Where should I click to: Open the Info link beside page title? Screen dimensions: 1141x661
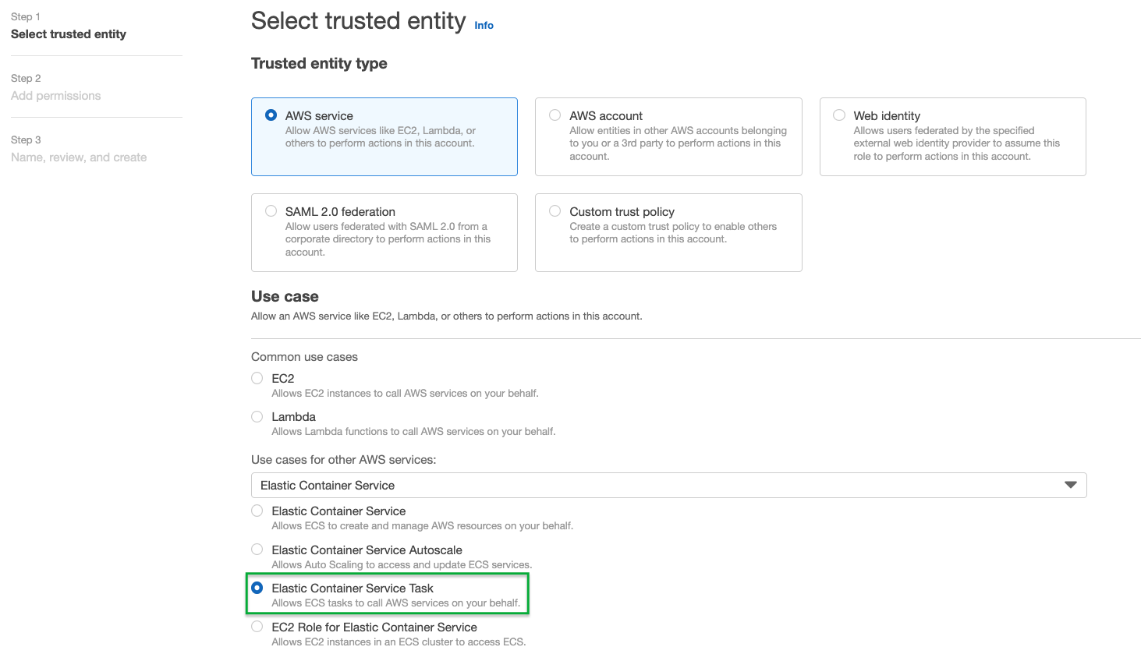[484, 25]
